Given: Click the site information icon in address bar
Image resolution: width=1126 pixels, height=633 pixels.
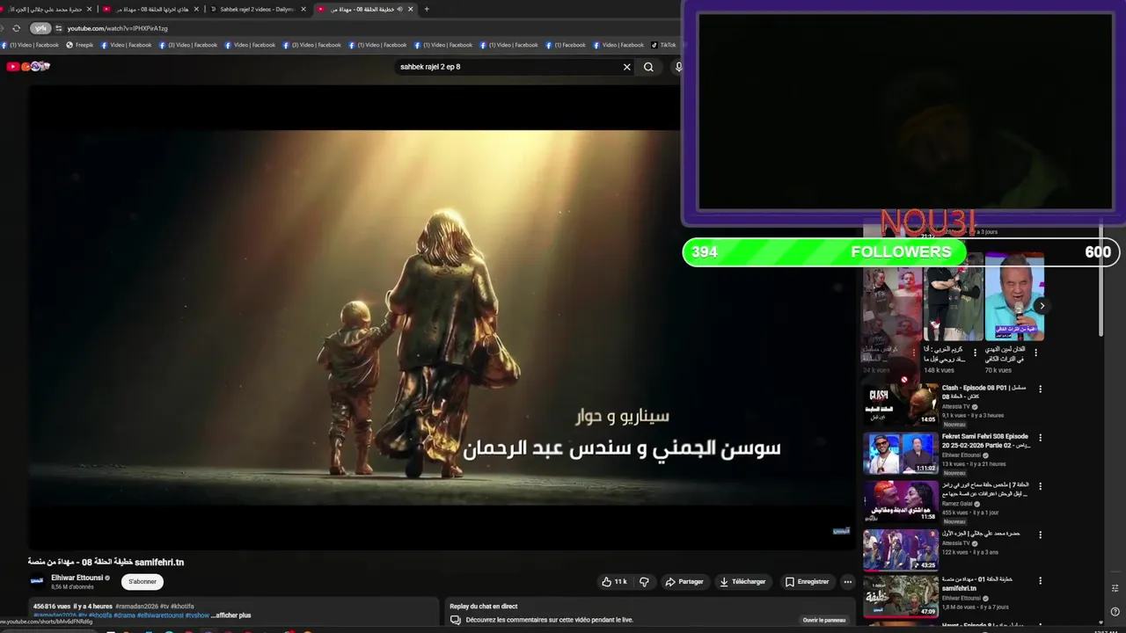Looking at the screenshot, I should pos(59,28).
